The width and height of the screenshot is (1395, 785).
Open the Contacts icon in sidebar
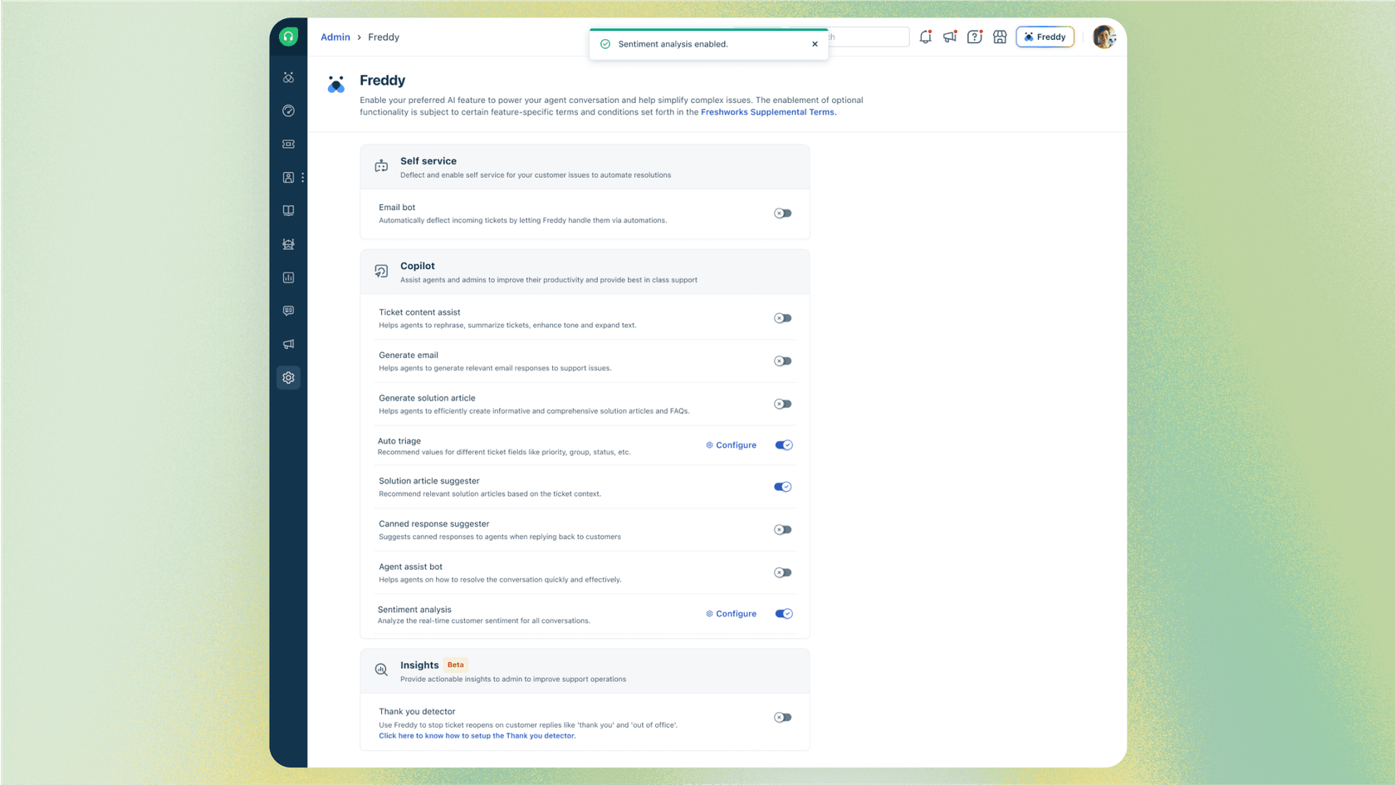[x=288, y=177]
